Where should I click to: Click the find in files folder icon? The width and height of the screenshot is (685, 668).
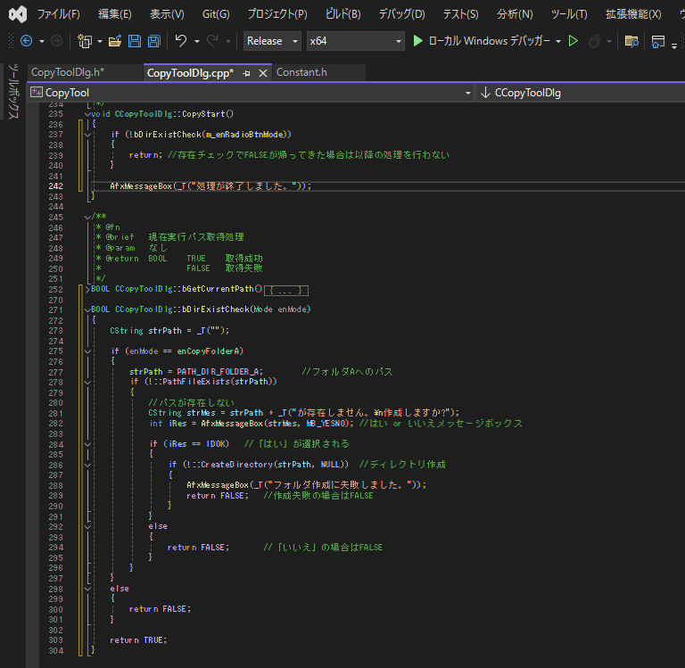click(631, 41)
